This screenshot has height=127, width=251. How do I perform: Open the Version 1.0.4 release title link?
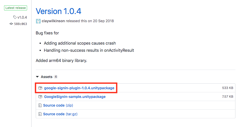click(58, 11)
